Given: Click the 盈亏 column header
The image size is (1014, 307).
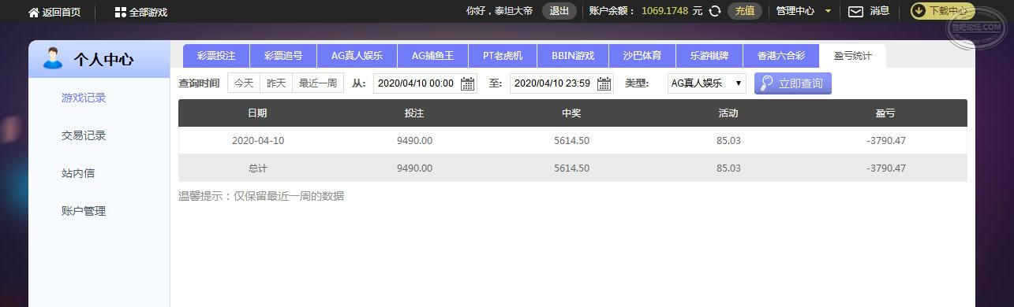Looking at the screenshot, I should pos(885,113).
